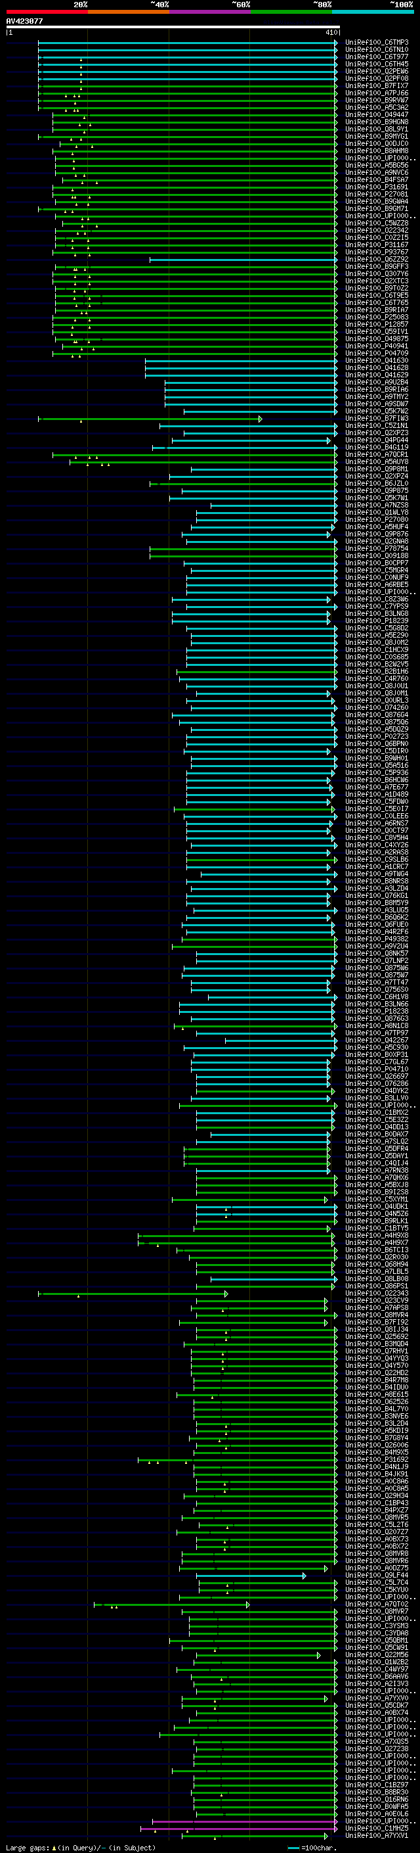Select hit label UniRef100_B0WFA5

point(376,1807)
